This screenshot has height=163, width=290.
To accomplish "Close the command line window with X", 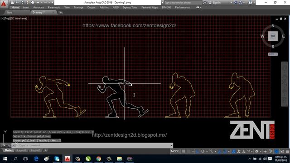I will [x=4, y=145].
